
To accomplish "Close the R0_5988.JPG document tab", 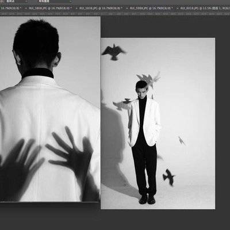I will pyautogui.click(x=127, y=8).
